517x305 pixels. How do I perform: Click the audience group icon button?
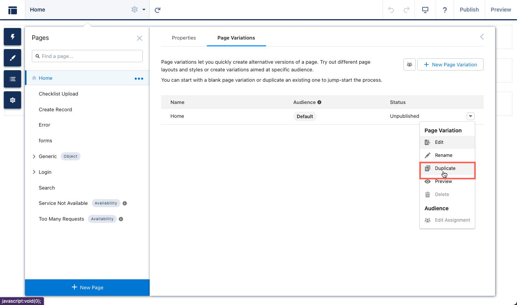410,64
